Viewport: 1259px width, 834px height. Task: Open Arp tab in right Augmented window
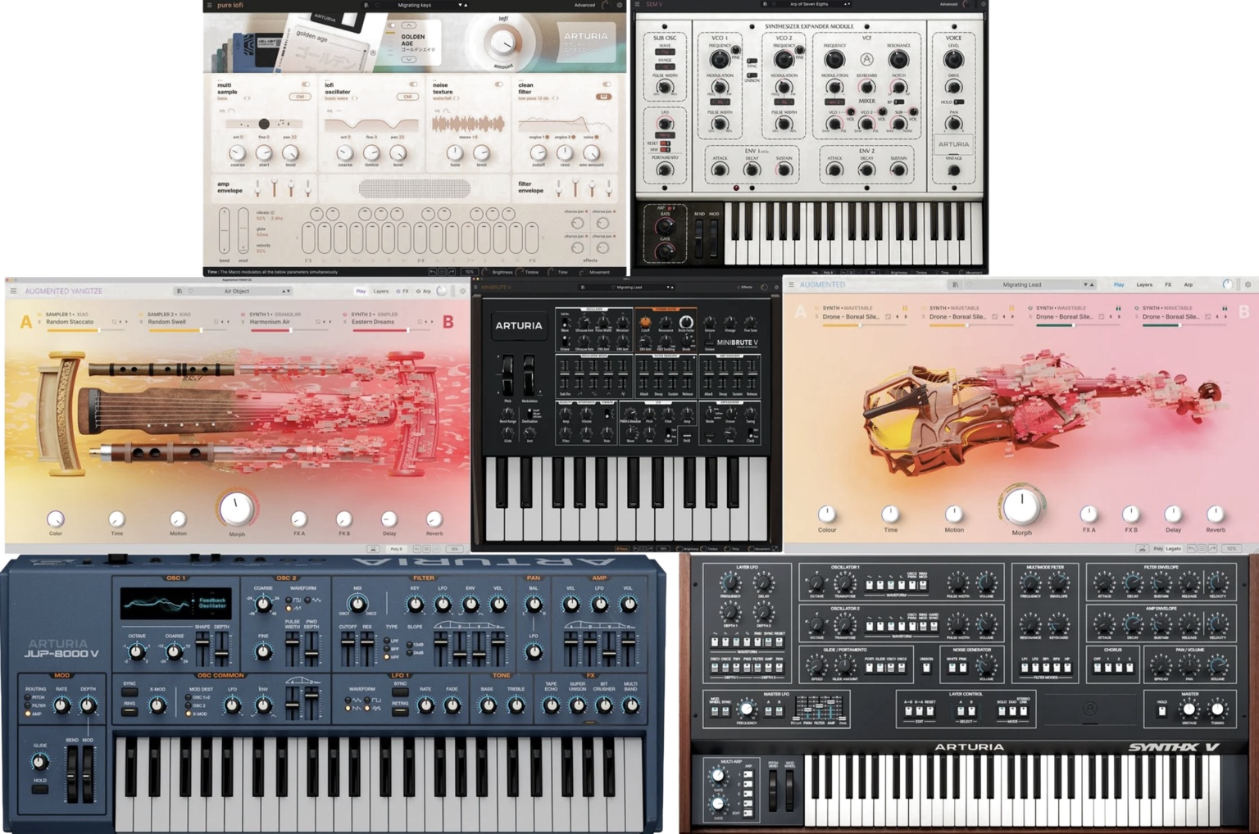click(1189, 284)
